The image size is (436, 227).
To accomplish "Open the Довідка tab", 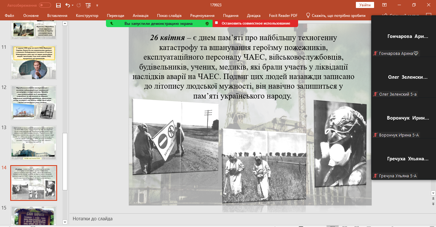I will click(x=254, y=16).
